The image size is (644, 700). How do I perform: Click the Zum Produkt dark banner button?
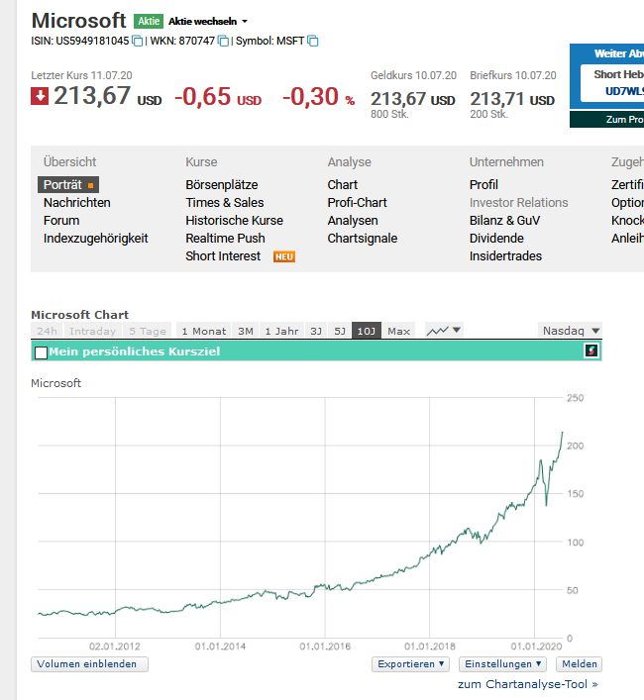click(607, 119)
